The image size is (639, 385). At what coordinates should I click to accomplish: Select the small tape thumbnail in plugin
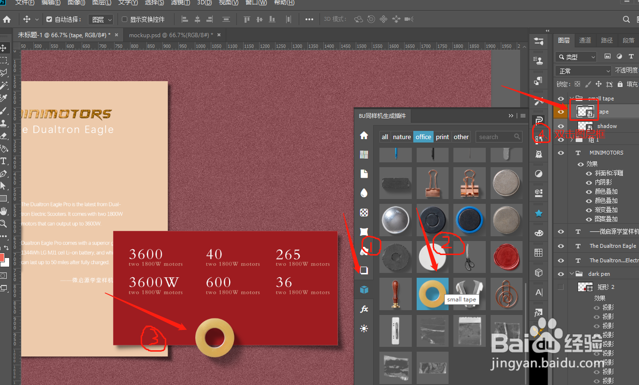(x=433, y=294)
